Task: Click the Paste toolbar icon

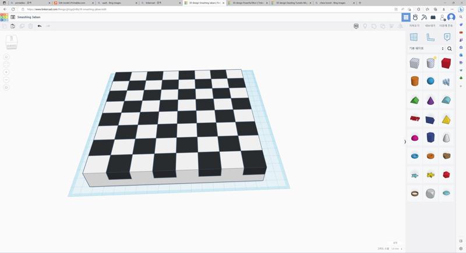Action: pyautogui.click(x=13, y=26)
